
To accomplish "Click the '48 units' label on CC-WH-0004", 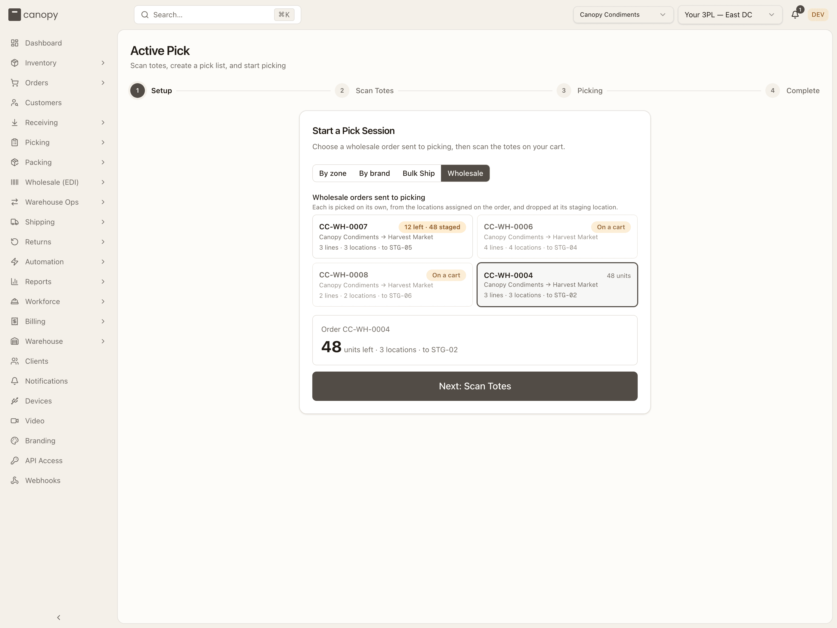I will click(619, 276).
